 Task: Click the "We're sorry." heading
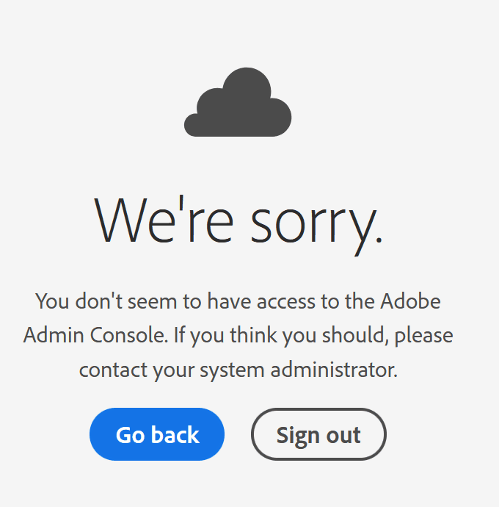click(x=239, y=220)
